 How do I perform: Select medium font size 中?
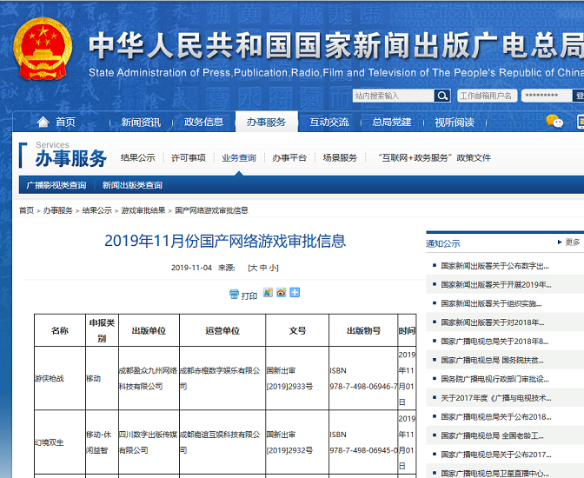(x=263, y=268)
